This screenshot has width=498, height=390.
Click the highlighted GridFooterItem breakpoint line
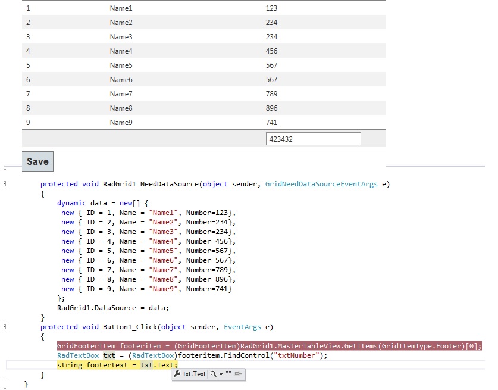pyautogui.click(x=270, y=346)
